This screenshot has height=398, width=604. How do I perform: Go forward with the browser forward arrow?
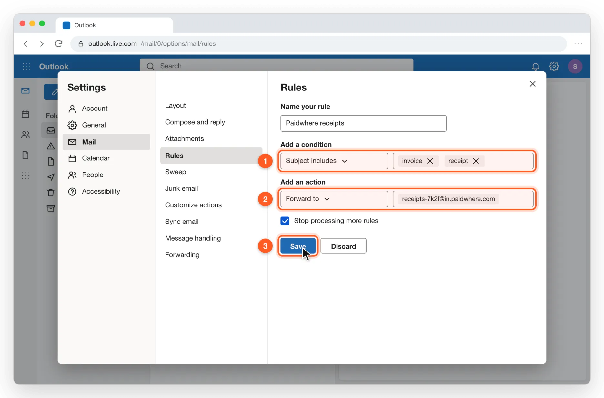point(42,44)
